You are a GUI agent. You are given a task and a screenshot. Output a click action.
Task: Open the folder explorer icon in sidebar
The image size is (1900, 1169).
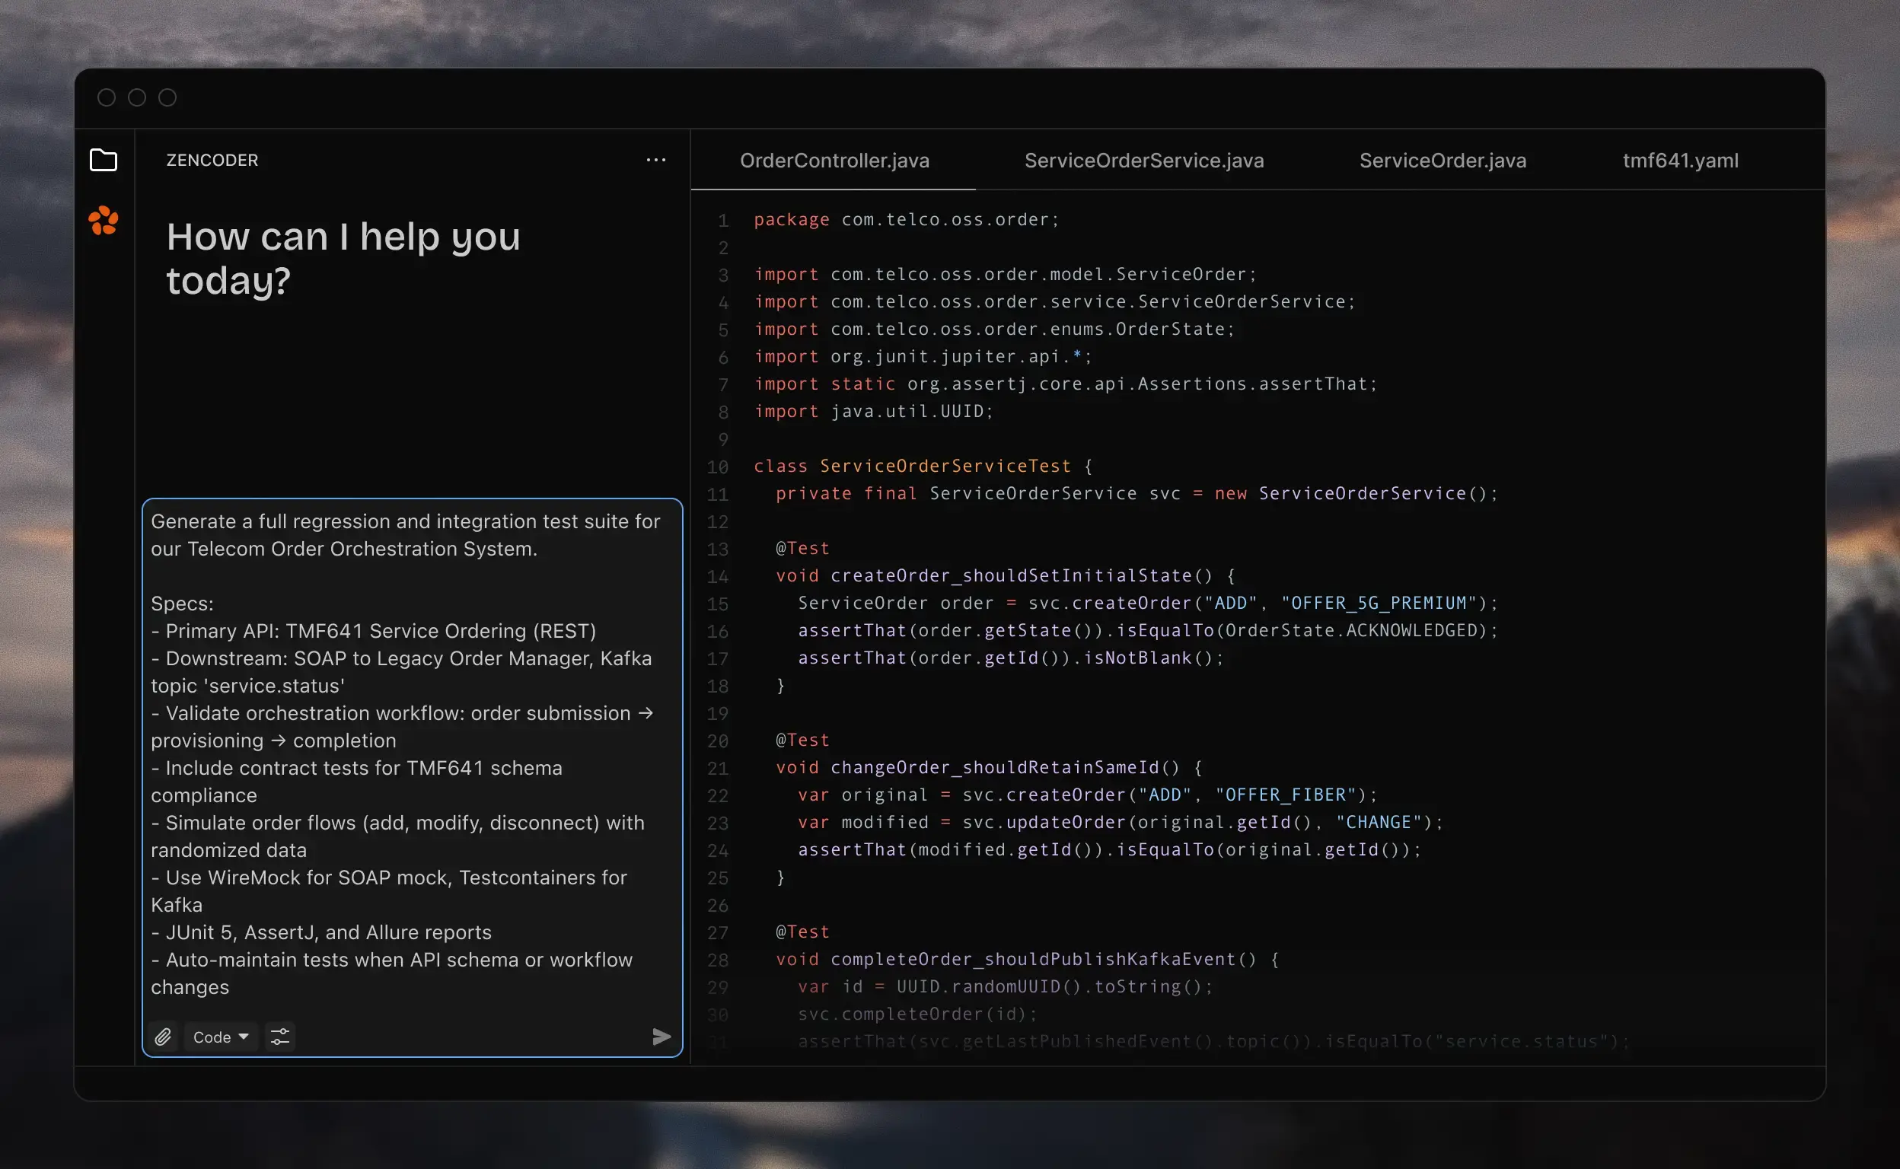point(104,160)
